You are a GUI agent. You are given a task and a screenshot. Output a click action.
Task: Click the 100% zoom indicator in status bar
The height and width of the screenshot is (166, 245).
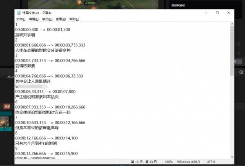[169, 162]
